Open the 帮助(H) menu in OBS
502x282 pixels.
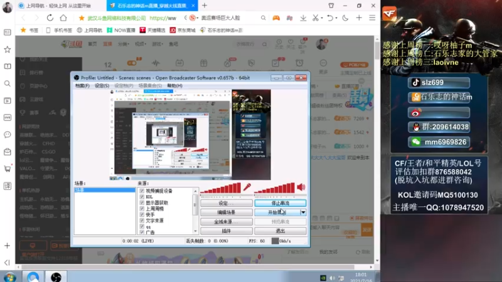[x=174, y=86]
